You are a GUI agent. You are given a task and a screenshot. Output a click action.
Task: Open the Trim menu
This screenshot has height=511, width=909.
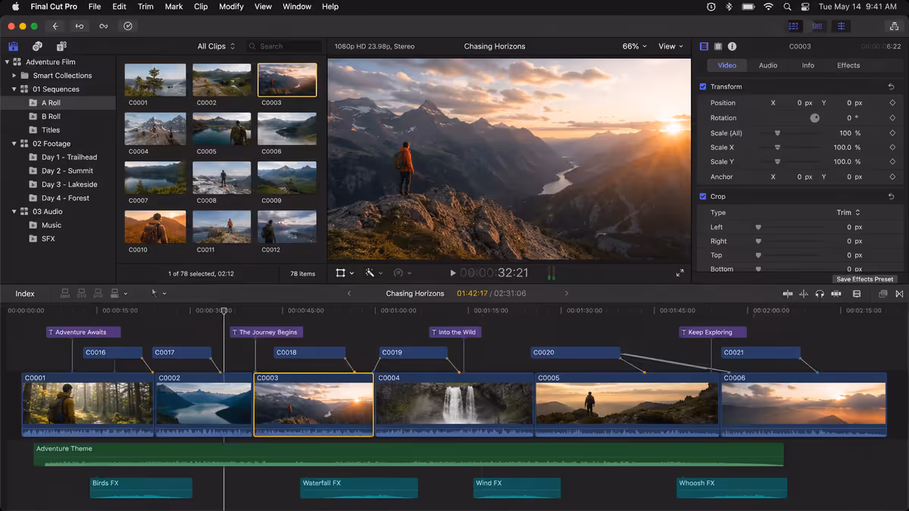145,6
